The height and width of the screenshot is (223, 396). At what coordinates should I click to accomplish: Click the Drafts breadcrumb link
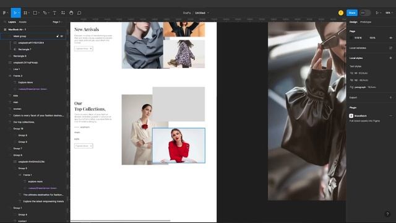[x=187, y=12]
